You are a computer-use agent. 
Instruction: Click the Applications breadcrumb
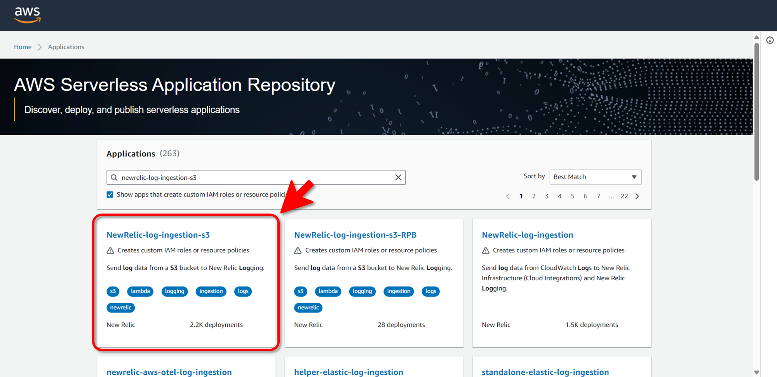pyautogui.click(x=66, y=47)
